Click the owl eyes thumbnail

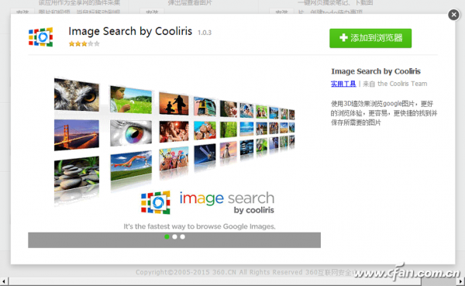point(77,95)
